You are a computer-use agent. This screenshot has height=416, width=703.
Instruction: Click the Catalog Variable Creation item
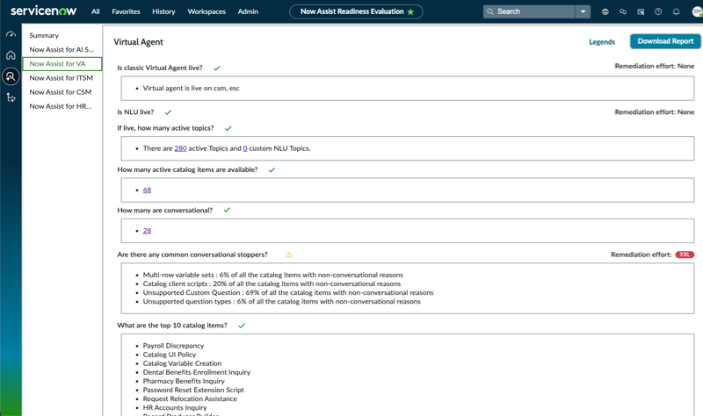click(x=182, y=363)
